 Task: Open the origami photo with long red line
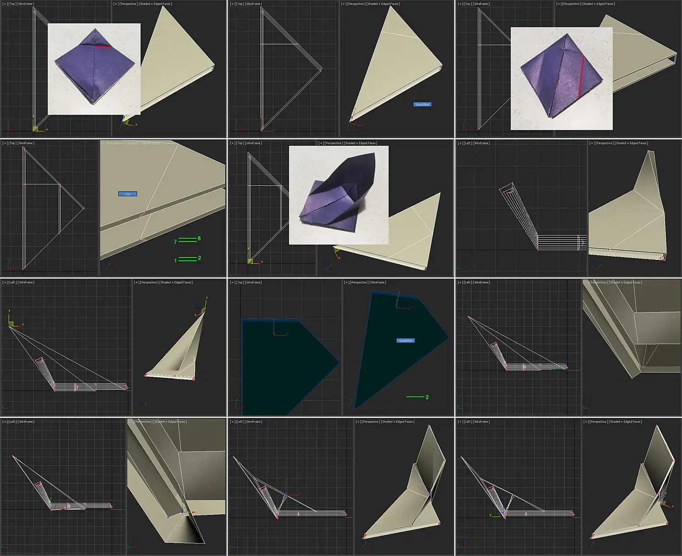pyautogui.click(x=561, y=78)
